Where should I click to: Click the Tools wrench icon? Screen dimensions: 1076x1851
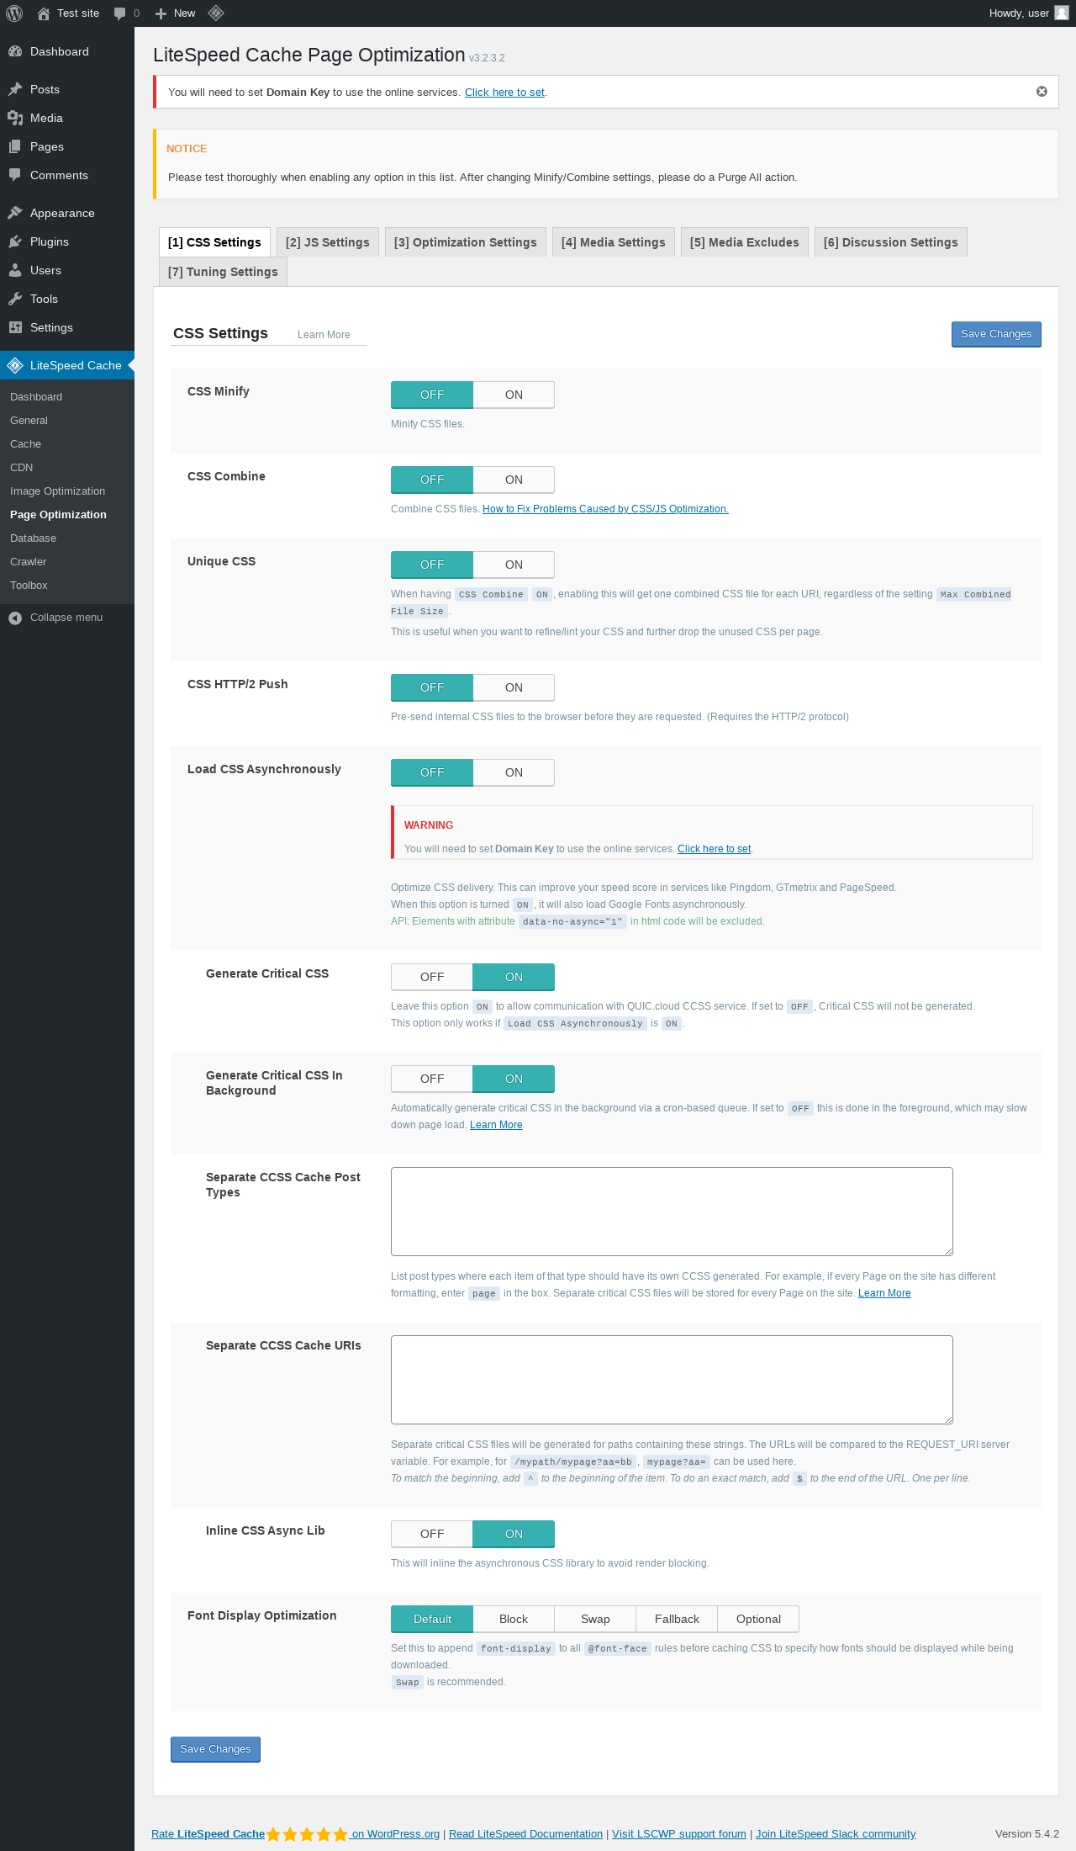15,299
